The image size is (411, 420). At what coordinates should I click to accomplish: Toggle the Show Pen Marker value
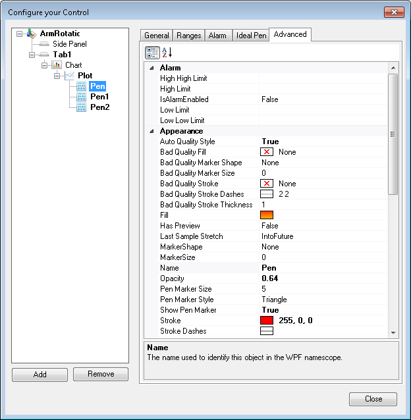pyautogui.click(x=270, y=310)
